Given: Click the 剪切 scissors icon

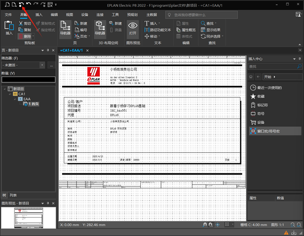Looking at the screenshot, I should click(21, 23).
